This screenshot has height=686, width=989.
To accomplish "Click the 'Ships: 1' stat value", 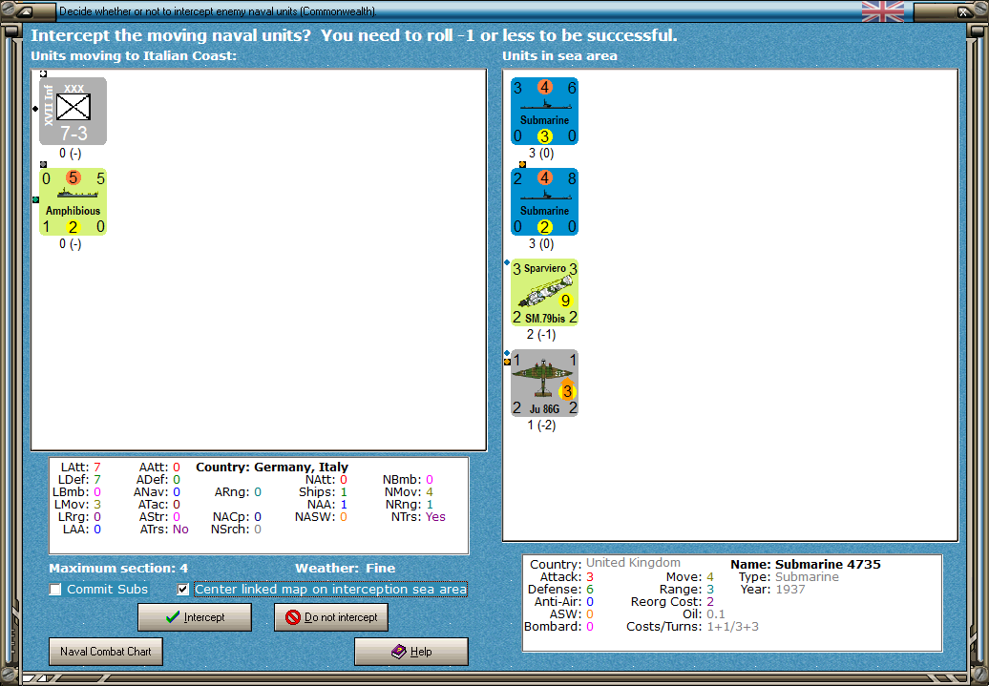I will pyautogui.click(x=323, y=491).
